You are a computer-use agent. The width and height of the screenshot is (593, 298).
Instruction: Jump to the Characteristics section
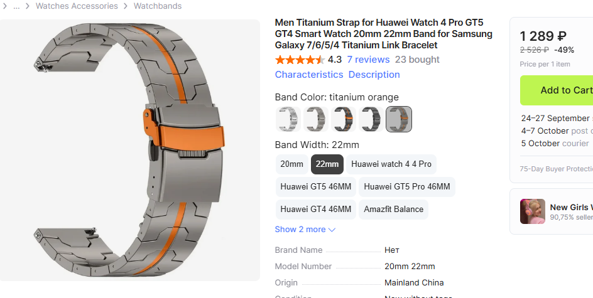tap(309, 75)
